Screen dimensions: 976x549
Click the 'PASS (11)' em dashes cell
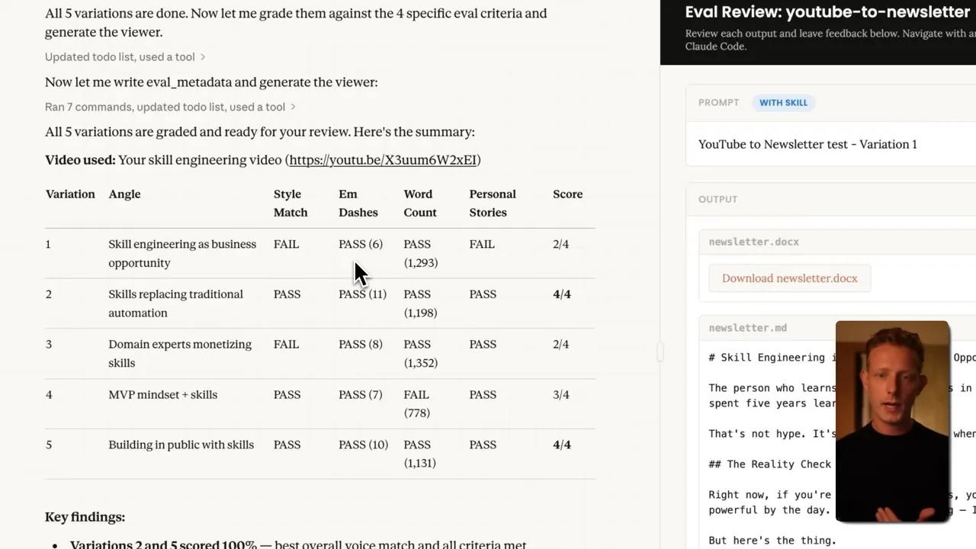(362, 294)
